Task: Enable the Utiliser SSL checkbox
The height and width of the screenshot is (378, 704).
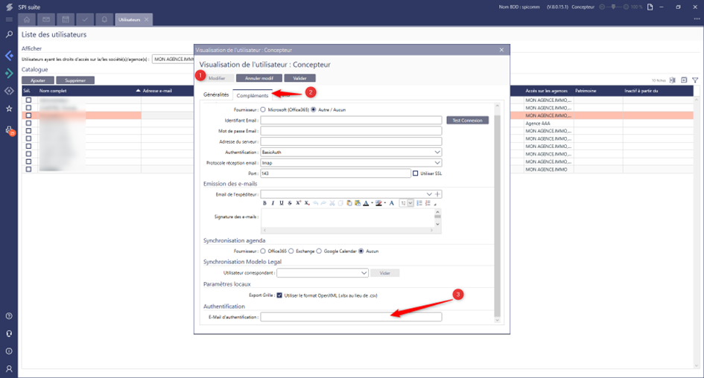Action: pyautogui.click(x=416, y=173)
